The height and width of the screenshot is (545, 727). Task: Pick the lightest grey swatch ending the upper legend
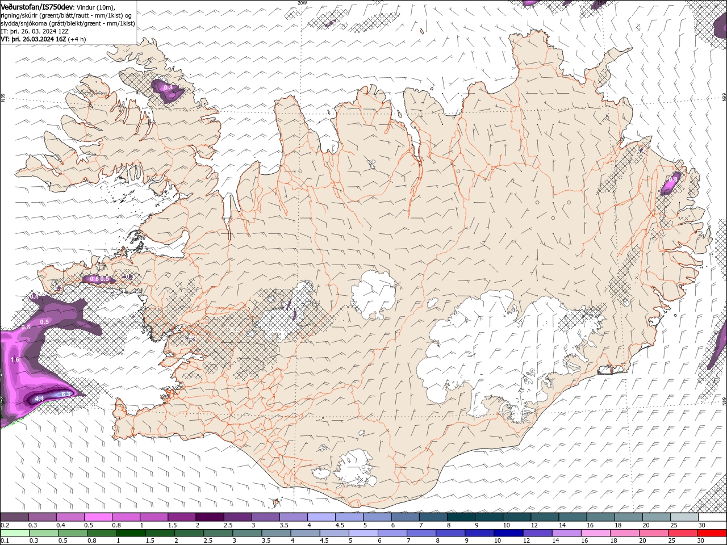[x=684, y=517]
